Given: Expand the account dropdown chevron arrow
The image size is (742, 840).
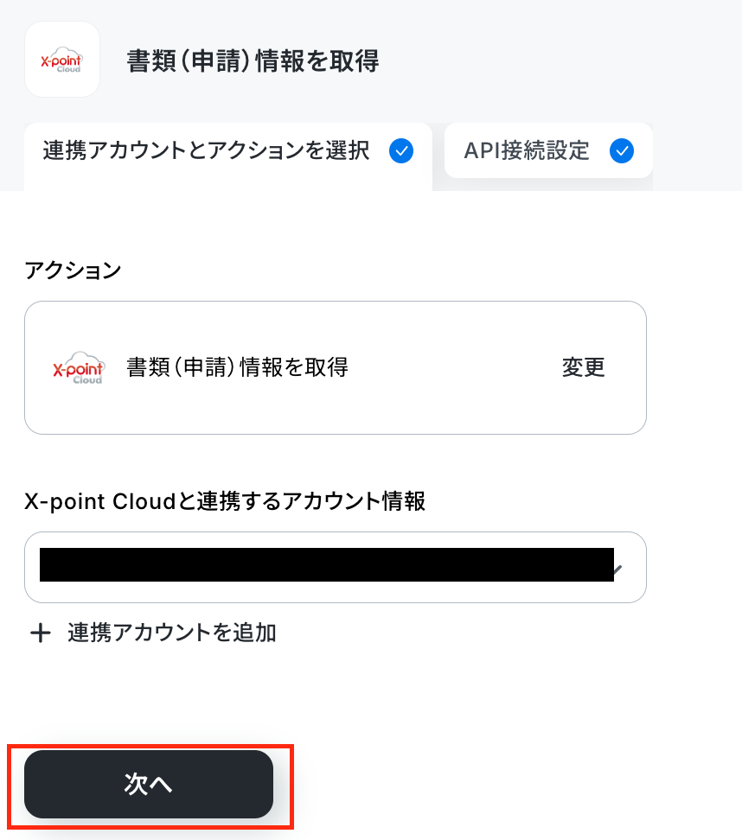Looking at the screenshot, I should point(619,569).
